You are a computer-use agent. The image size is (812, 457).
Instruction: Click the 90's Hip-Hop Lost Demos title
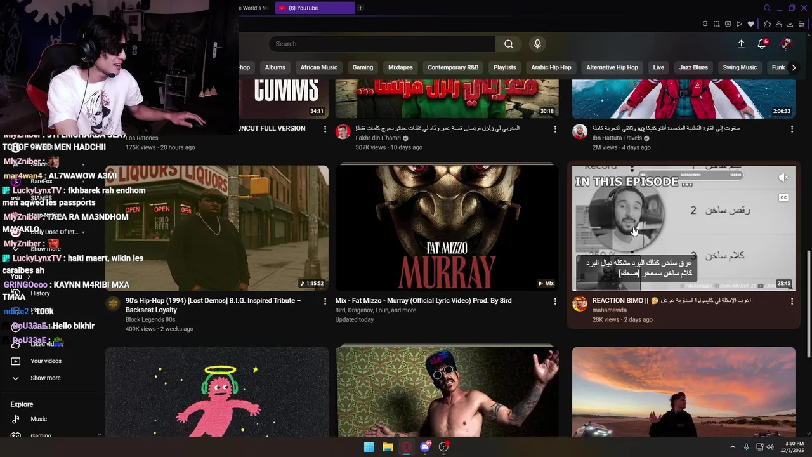[213, 305]
